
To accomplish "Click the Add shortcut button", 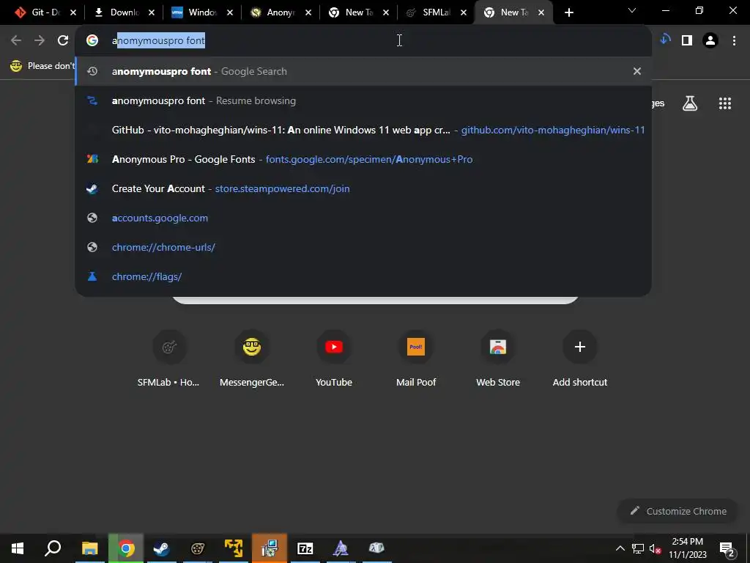I will point(580,359).
